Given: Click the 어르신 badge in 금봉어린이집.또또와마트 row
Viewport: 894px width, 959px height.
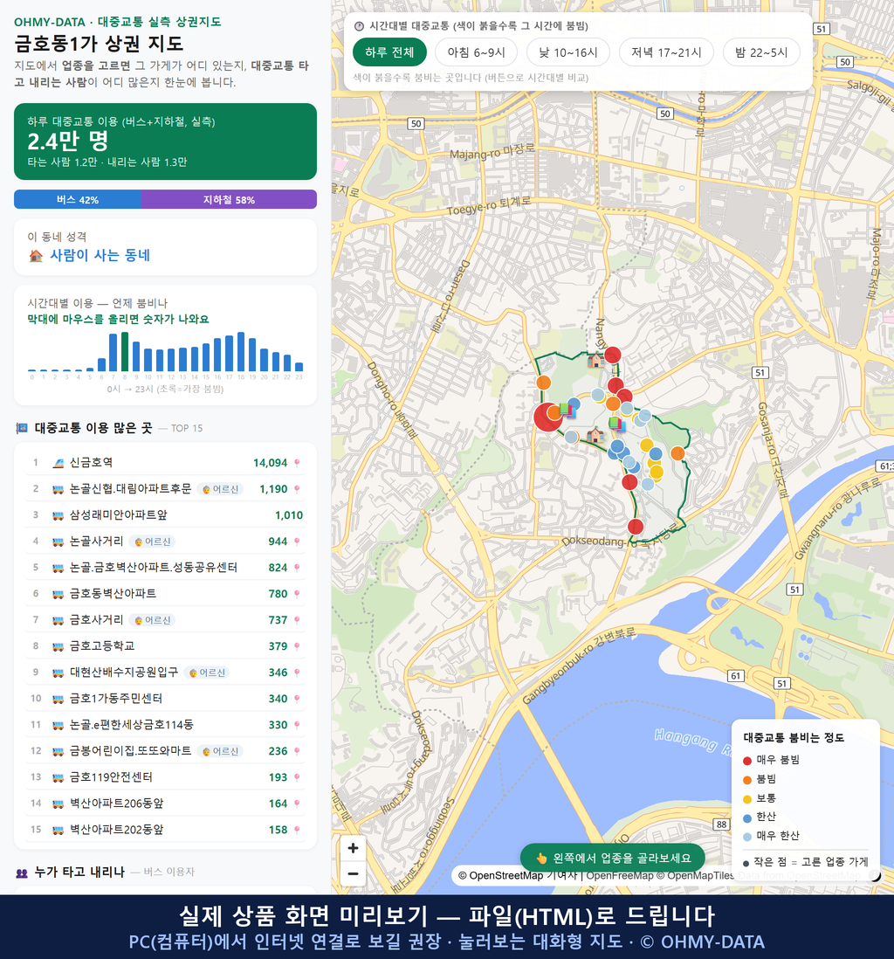Looking at the screenshot, I should click(220, 752).
